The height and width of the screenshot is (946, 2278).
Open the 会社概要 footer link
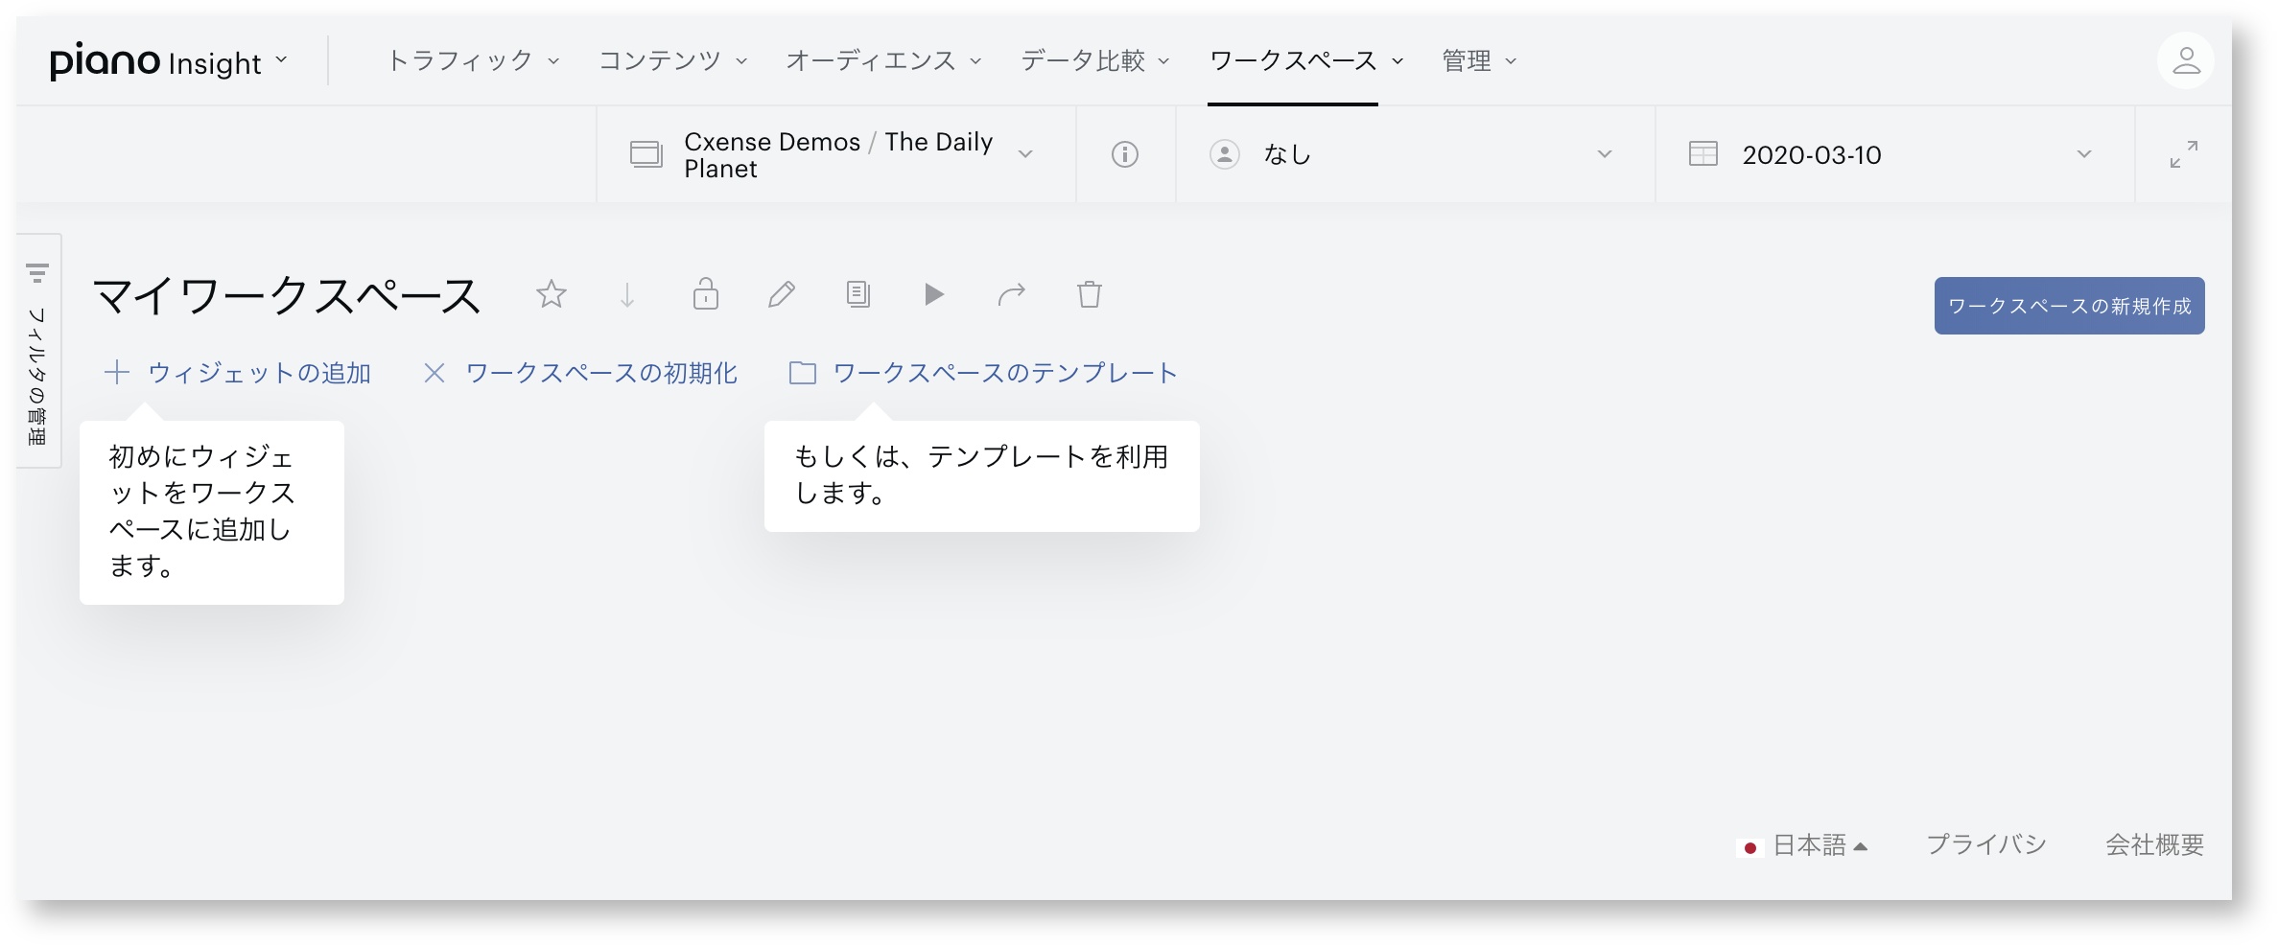click(x=2154, y=844)
